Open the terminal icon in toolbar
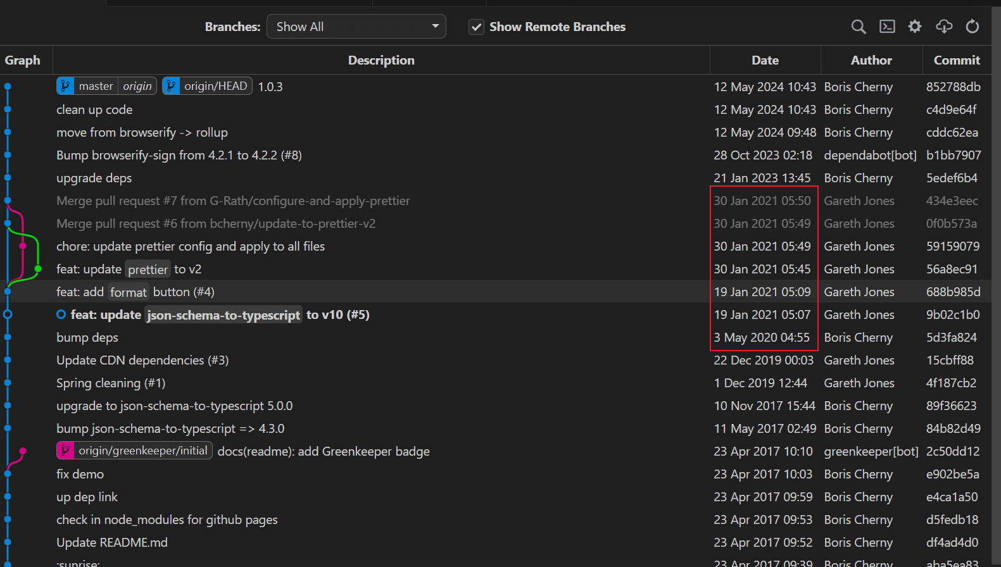This screenshot has height=567, width=1001. coord(887,27)
